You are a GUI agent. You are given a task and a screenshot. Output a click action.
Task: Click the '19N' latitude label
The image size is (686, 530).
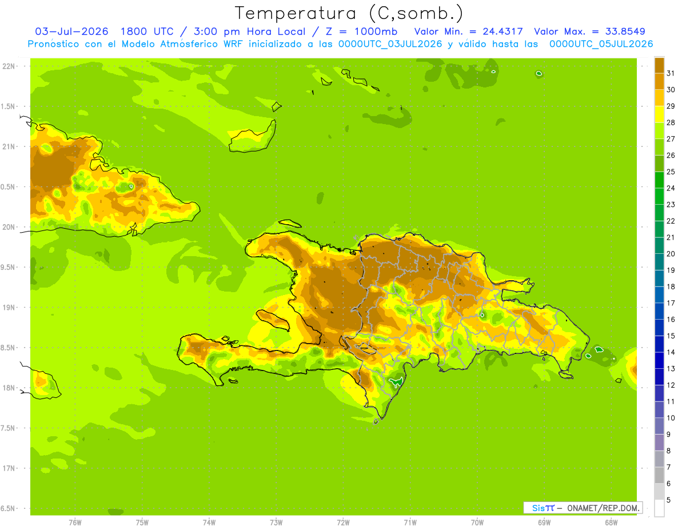(x=9, y=307)
